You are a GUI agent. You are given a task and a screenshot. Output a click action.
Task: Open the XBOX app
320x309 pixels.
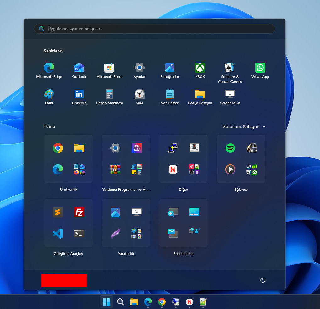point(200,71)
